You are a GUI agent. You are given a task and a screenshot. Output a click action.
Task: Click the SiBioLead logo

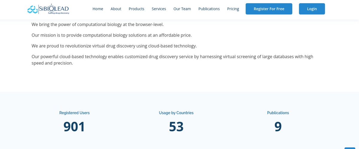click(48, 9)
